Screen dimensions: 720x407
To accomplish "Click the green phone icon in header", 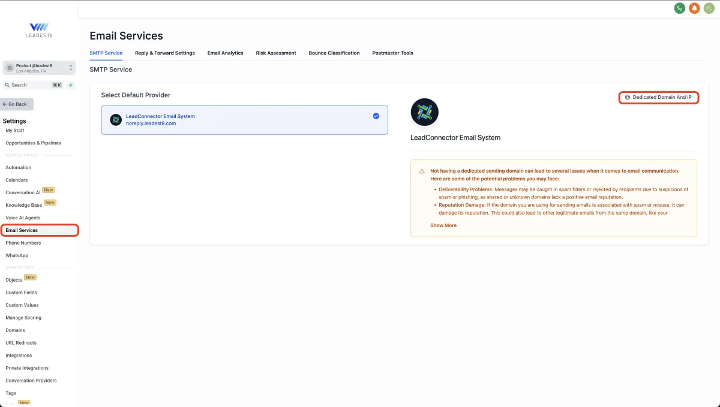I will (679, 8).
